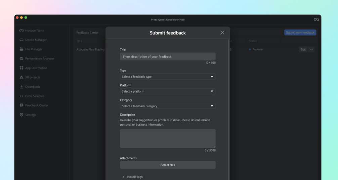Open the Select a platform dropdown
Screen dimensions: 338x180
(168, 91)
